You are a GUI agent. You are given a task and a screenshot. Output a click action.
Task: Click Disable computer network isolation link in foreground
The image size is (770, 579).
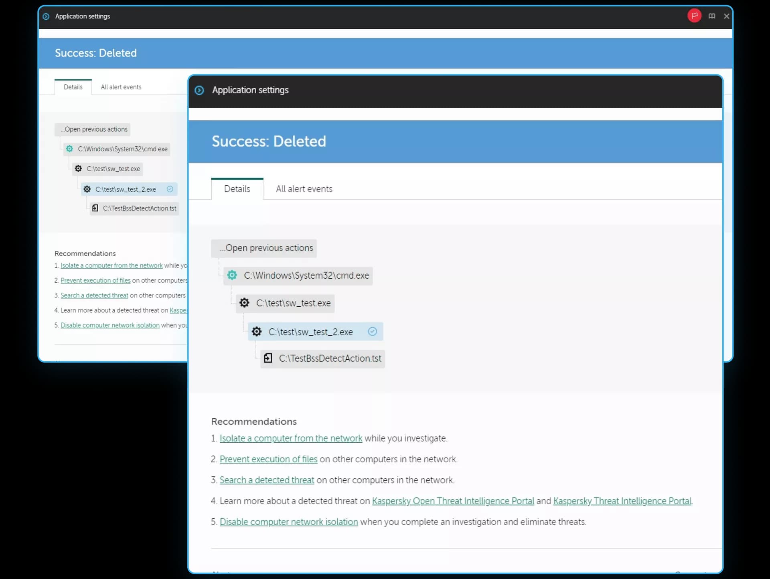tap(289, 522)
